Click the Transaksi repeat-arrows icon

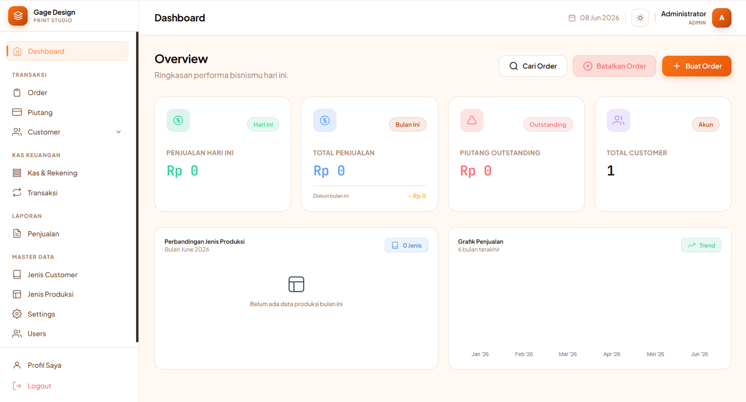(17, 193)
